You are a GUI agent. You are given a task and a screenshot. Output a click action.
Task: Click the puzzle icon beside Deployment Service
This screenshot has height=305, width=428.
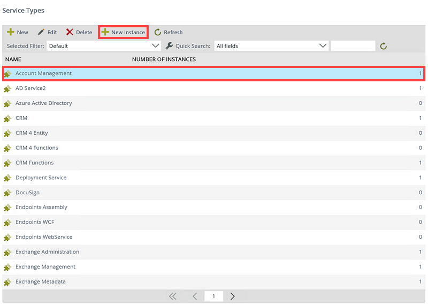coord(7,178)
